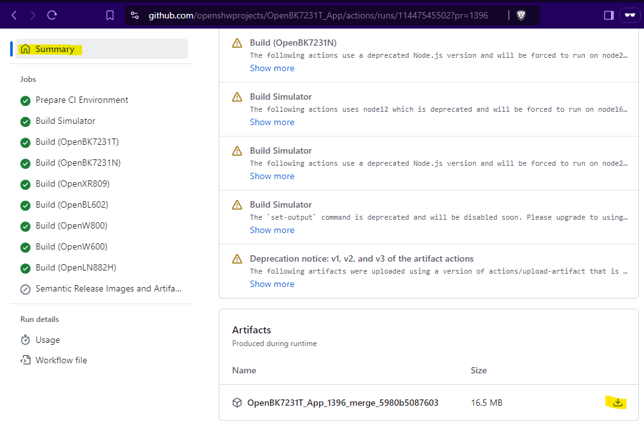The width and height of the screenshot is (644, 421).
Task: Open the Summary page in the sidebar
Action: [x=102, y=50]
